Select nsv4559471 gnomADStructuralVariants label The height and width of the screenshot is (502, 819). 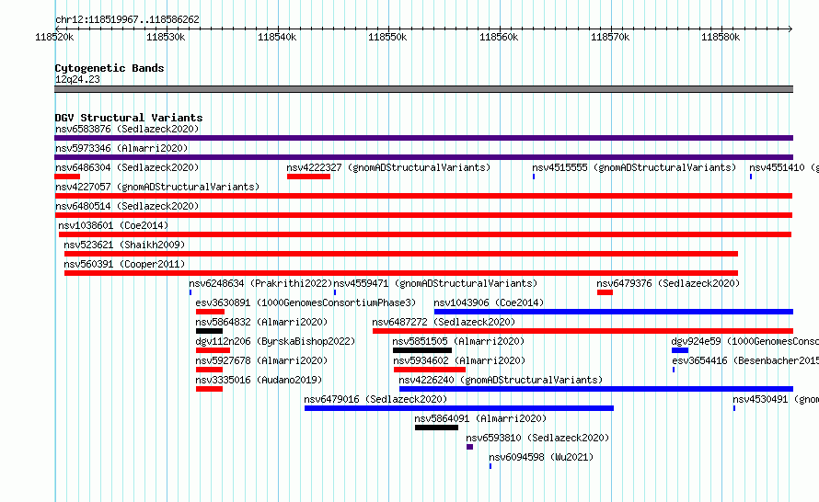435,283
